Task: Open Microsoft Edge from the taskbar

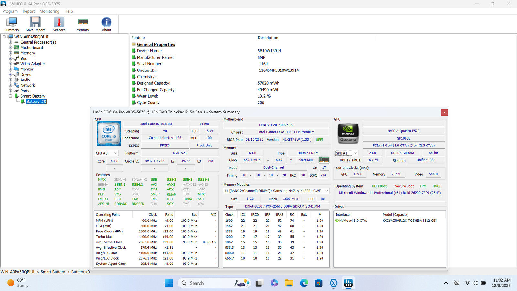Action: pos(304,283)
